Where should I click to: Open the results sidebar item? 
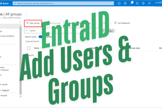[4, 85]
